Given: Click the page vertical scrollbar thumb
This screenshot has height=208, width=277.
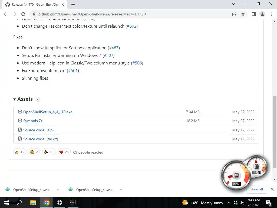Looking at the screenshot, I should click(275, 132).
